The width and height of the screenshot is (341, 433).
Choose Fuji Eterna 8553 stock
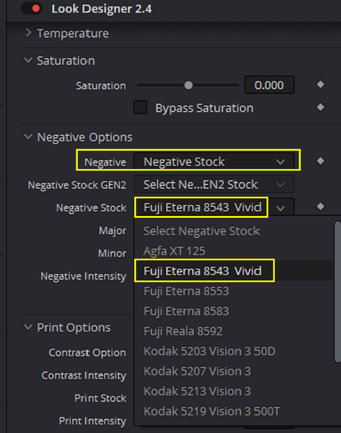coord(186,291)
